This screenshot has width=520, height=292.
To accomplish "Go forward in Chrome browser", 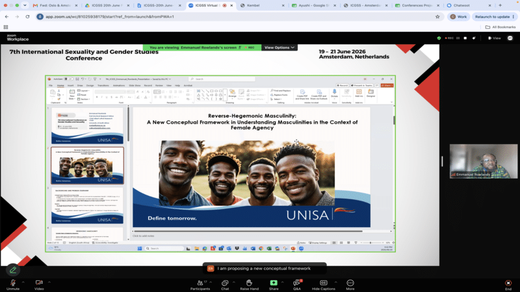I will click(x=17, y=17).
